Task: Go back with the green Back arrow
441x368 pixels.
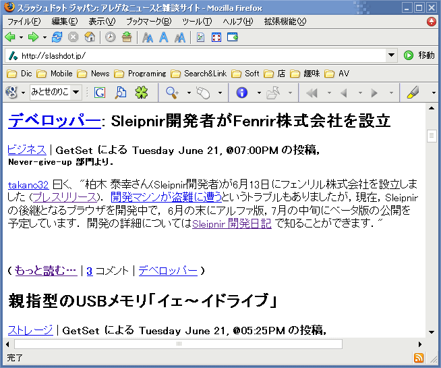Action: tap(10, 37)
